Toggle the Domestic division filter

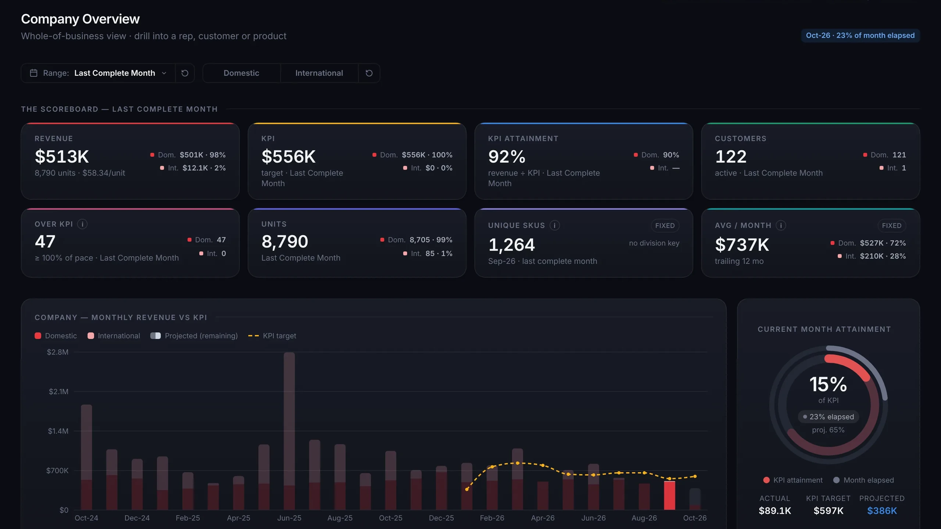pos(241,73)
